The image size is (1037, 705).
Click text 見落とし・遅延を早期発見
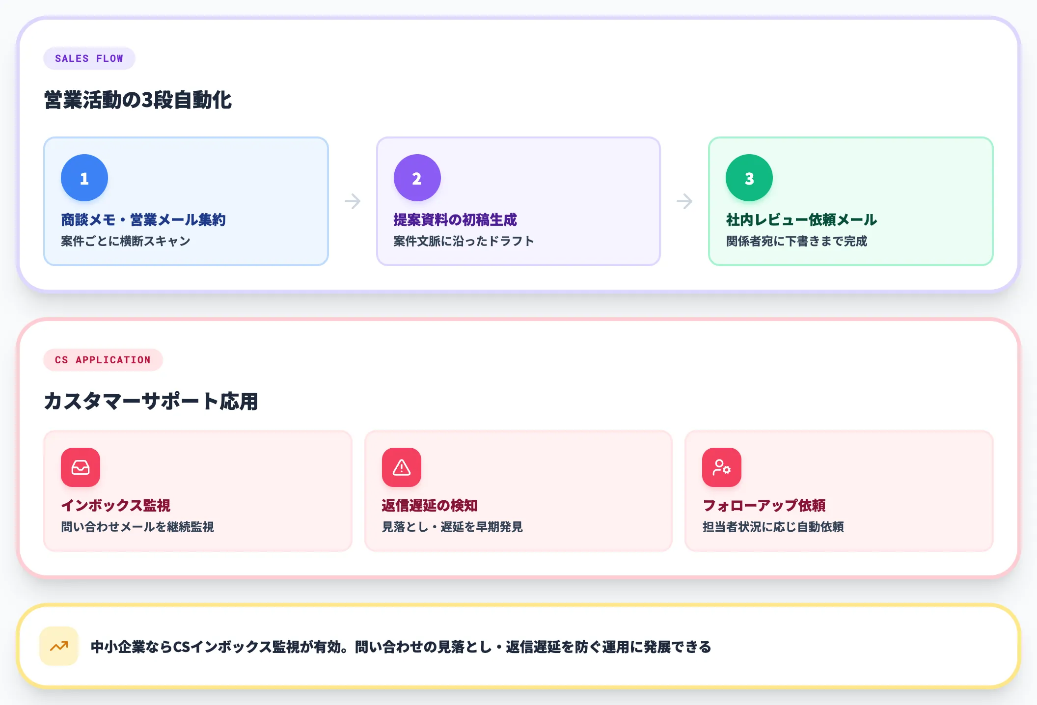pyautogui.click(x=452, y=527)
